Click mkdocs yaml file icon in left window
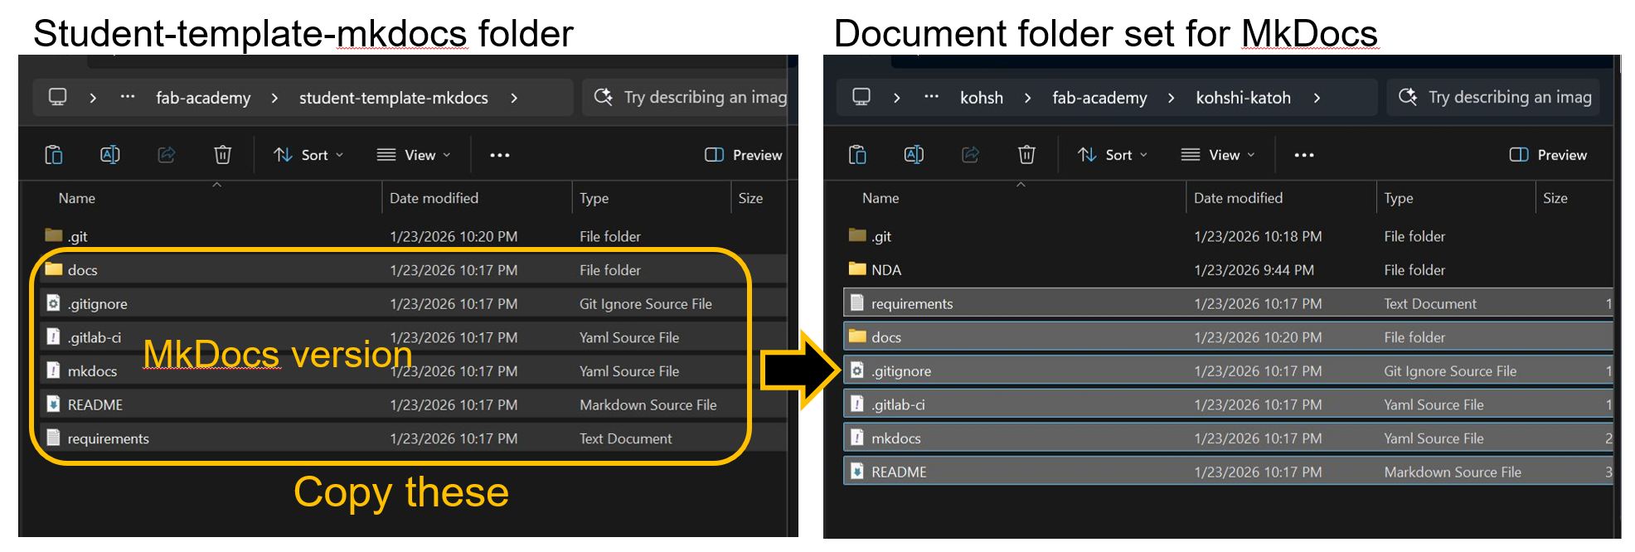The width and height of the screenshot is (1635, 552). [54, 370]
